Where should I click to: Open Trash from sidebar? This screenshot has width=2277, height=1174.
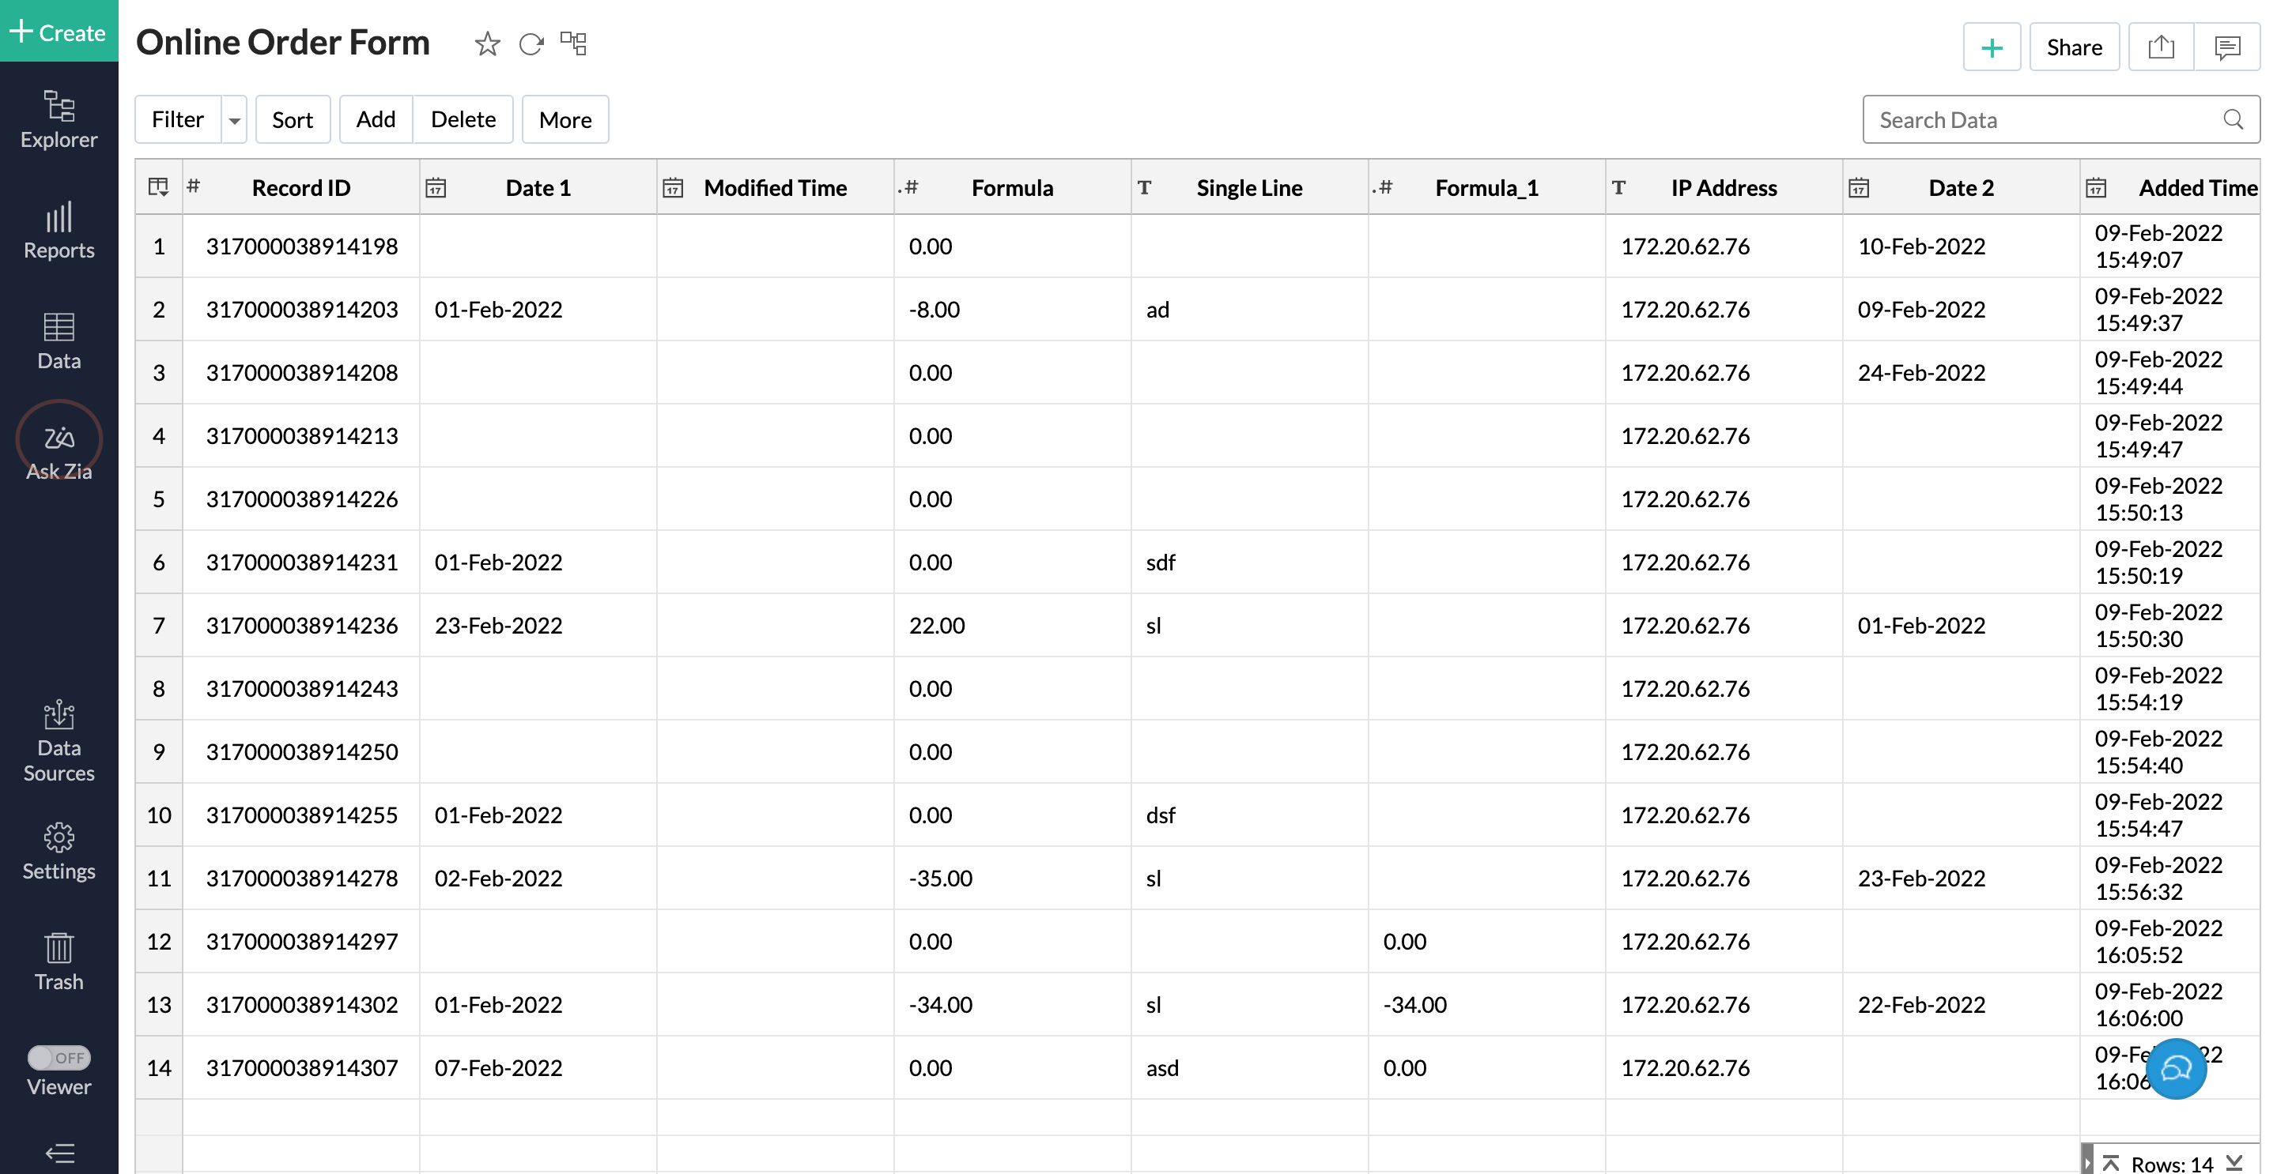(x=59, y=962)
